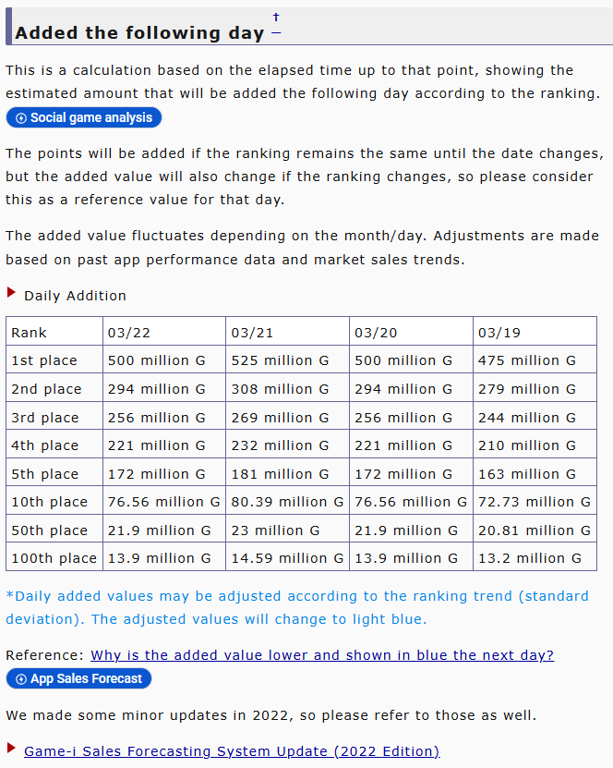This screenshot has width=613, height=768.
Task: Click the '72.73 million G' cell
Action: (x=535, y=501)
